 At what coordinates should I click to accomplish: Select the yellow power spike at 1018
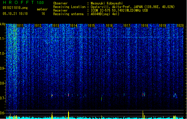tap(143, 115)
